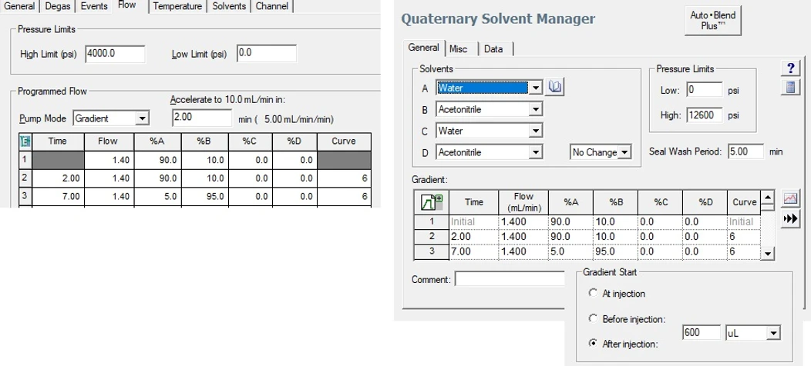
Task: Click %B cell 95.0 in Gradient table
Action: 616,252
